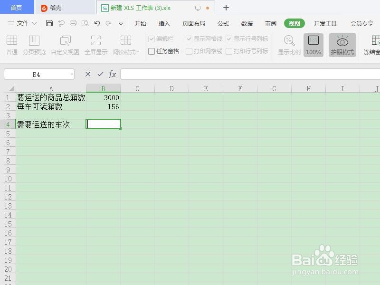Switch to the Data ribbon tab (数据)
380x285 pixels.
coord(247,23)
